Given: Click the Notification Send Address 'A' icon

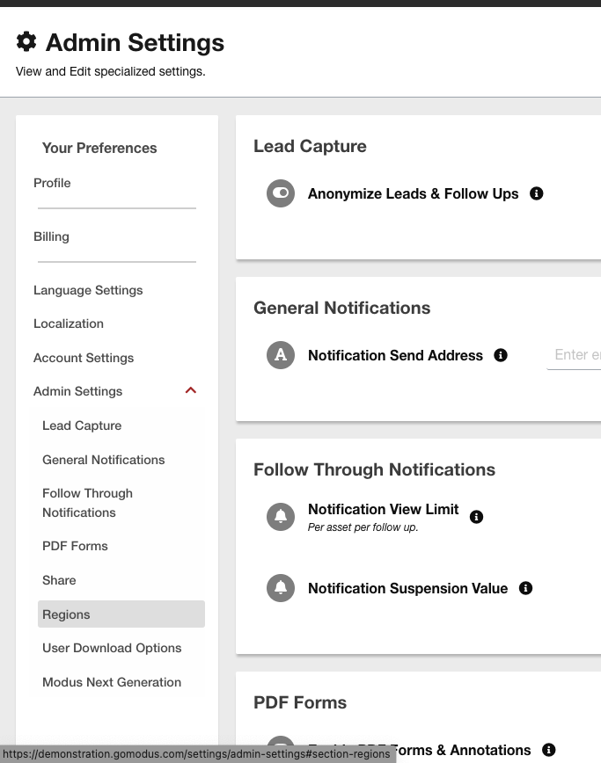Looking at the screenshot, I should coord(281,355).
